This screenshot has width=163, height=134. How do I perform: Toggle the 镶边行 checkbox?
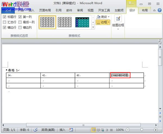[x=4, y=27]
